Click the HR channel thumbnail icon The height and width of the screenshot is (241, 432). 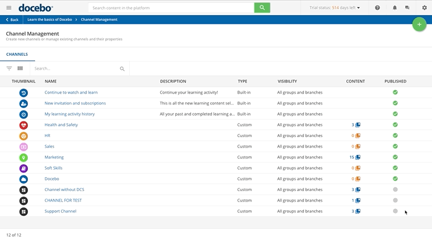[23, 136]
